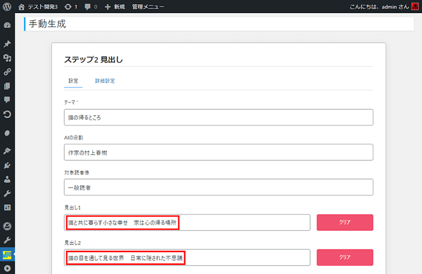This screenshot has height=274, width=422.
Task: Open Users person icon in sidebar
Action: pos(7,179)
